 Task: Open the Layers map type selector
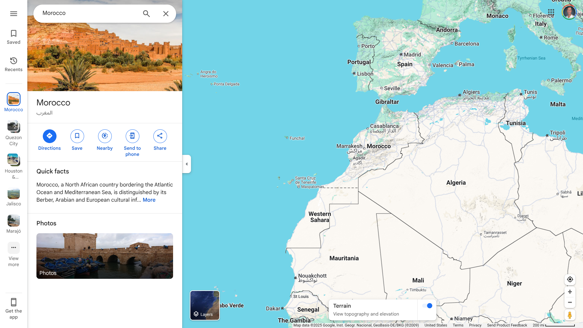[x=205, y=305]
